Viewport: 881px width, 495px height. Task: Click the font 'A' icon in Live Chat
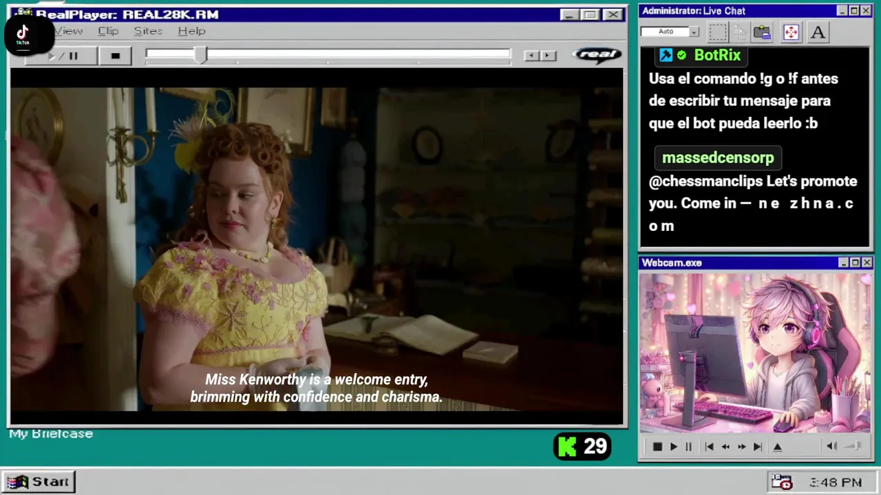[x=818, y=32]
